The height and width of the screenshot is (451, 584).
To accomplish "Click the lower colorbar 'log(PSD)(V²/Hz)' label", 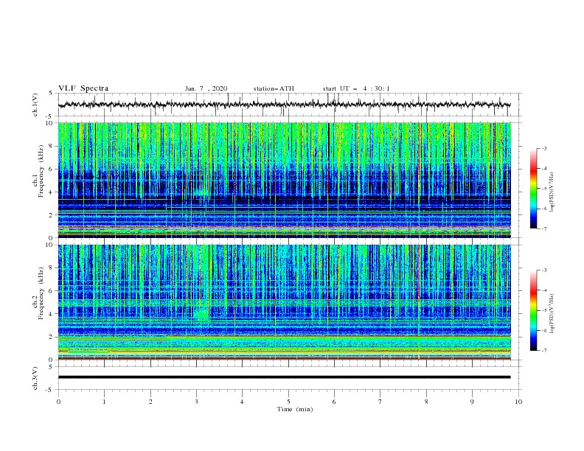I will 552,314.
